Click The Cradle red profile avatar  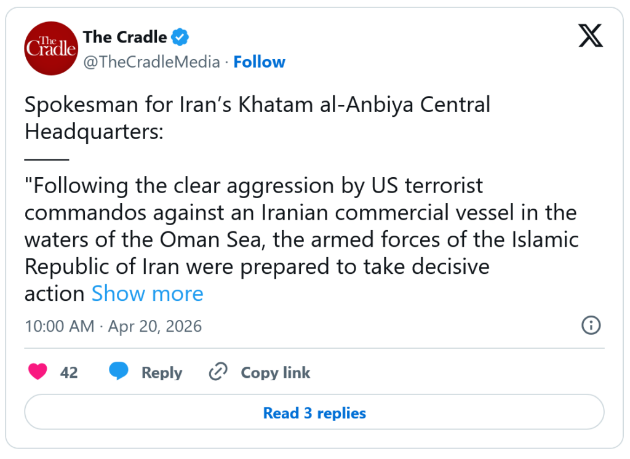[x=51, y=49]
